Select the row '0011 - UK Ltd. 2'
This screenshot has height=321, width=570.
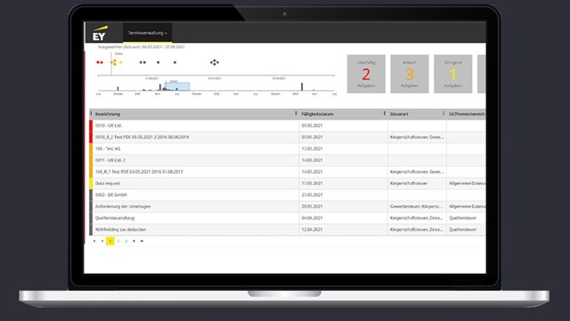287,160
